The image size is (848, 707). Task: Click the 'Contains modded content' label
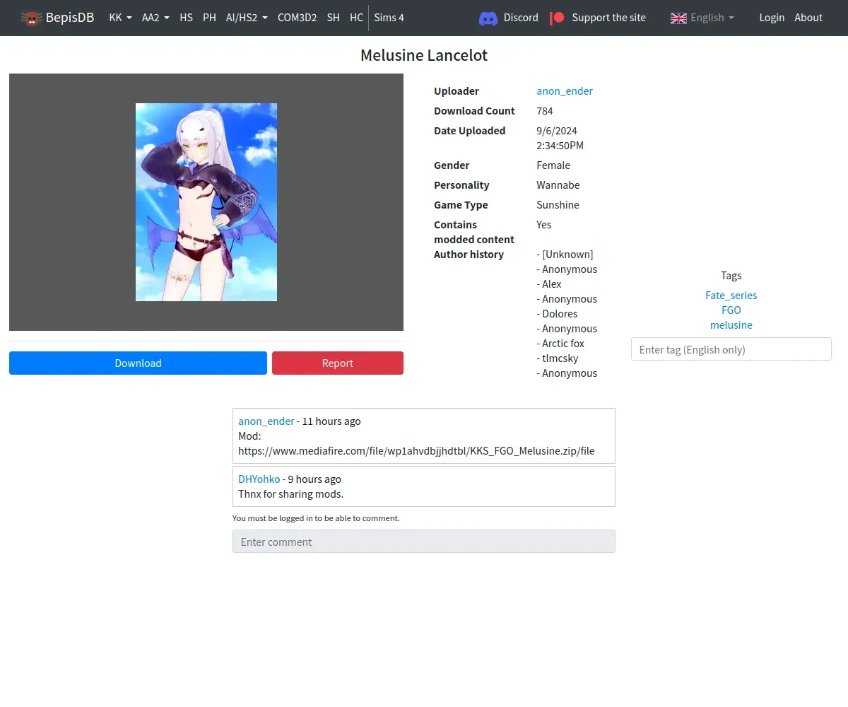474,232
